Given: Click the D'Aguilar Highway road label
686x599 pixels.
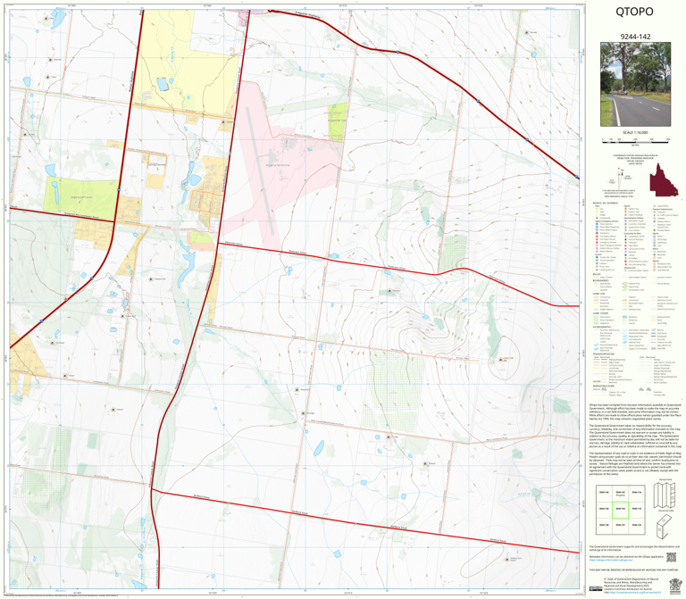Looking at the screenshot, I should [x=307, y=17].
